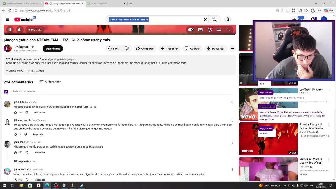The image size is (336, 189).
Task: Reply to the @emilano010 comment
Action: (x=39, y=153)
